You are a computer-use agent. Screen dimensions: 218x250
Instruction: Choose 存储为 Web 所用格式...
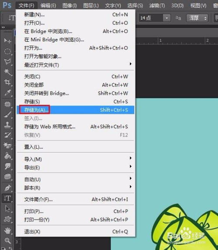[75, 127]
